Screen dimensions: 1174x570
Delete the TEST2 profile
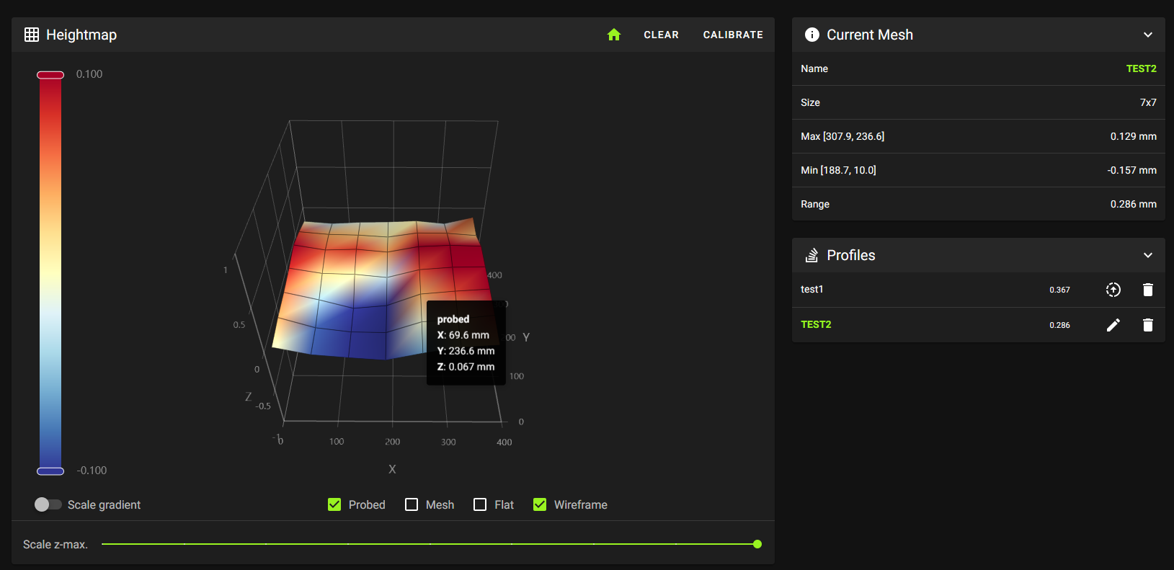point(1148,325)
